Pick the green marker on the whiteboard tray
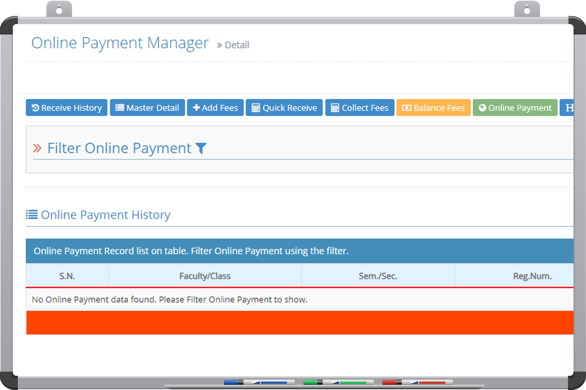This screenshot has width=586, height=390. tap(338, 382)
